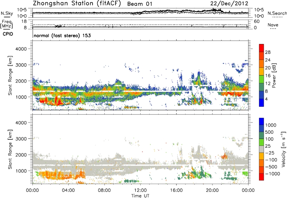Click the "12" label on power colorbar
This screenshot has height=198, width=287.
click(268, 84)
